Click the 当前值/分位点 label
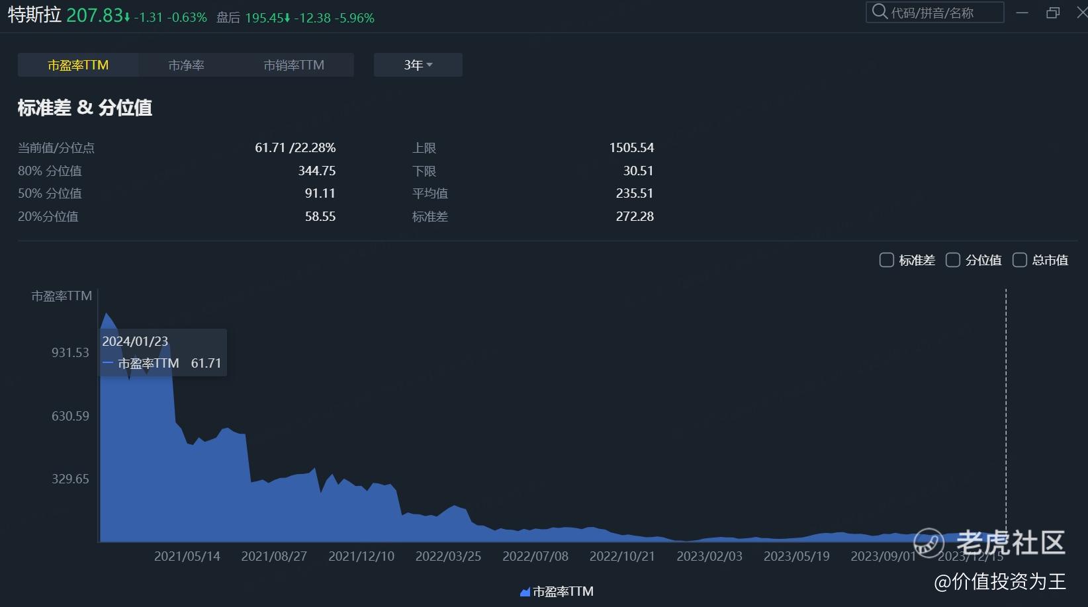This screenshot has width=1088, height=607. 56,147
